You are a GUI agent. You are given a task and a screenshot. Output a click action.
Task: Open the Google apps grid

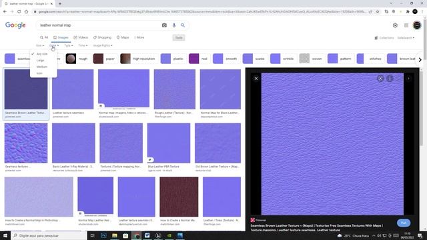pos(406,25)
